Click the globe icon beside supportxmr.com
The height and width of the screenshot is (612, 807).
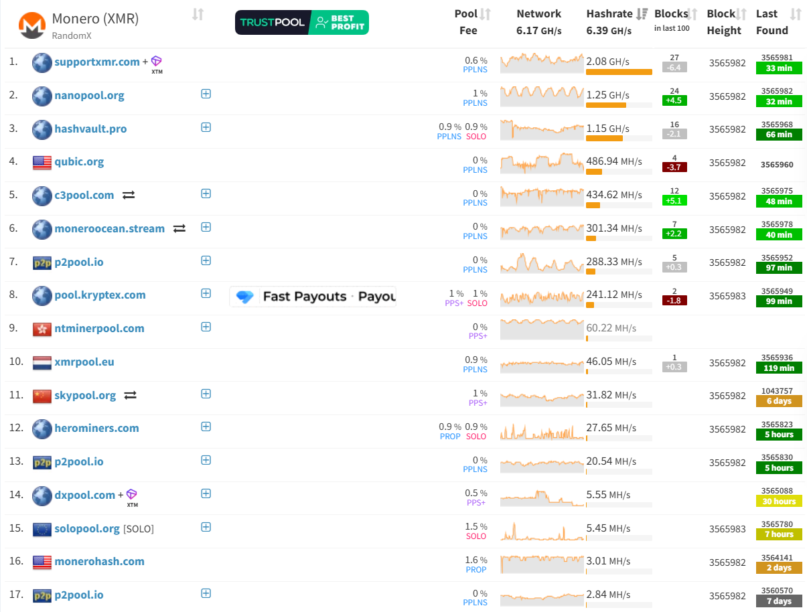42,63
